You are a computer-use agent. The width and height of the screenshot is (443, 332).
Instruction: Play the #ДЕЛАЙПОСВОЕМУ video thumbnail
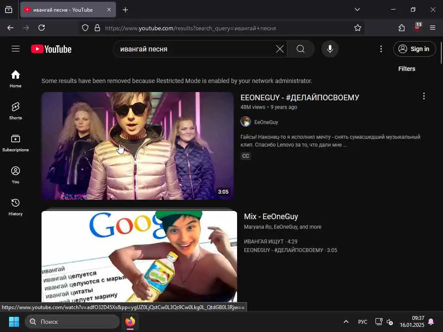click(x=137, y=146)
